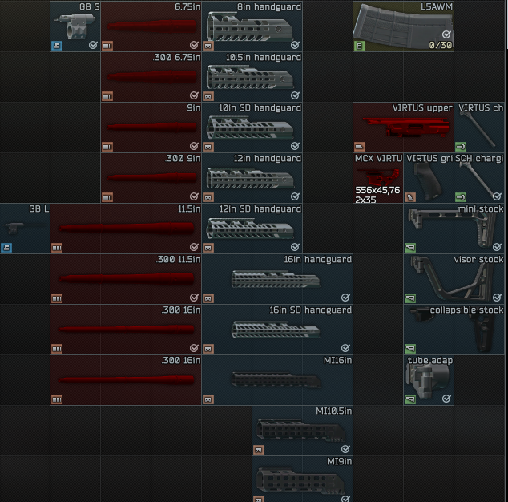Choose the .300 11.5in barrel

point(126,279)
